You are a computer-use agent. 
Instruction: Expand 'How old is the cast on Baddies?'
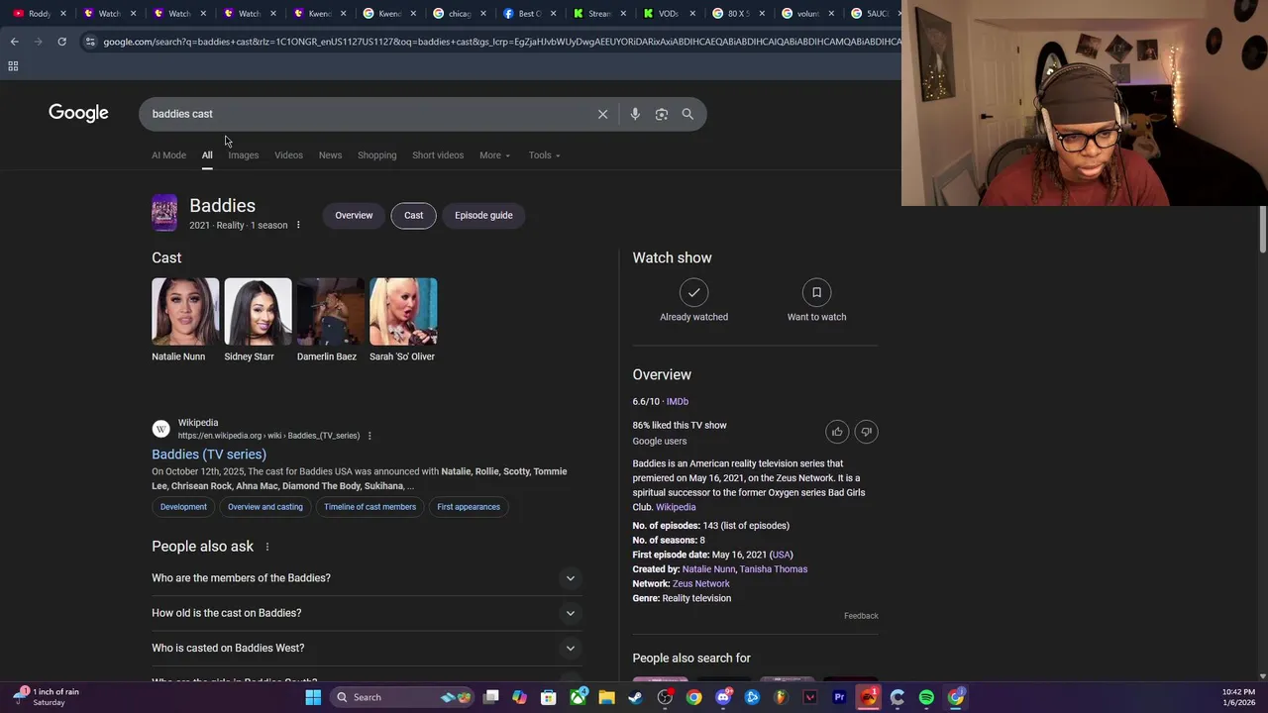[x=366, y=613]
